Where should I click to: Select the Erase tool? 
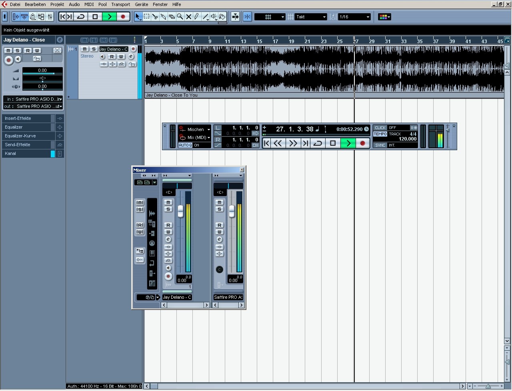tap(172, 17)
